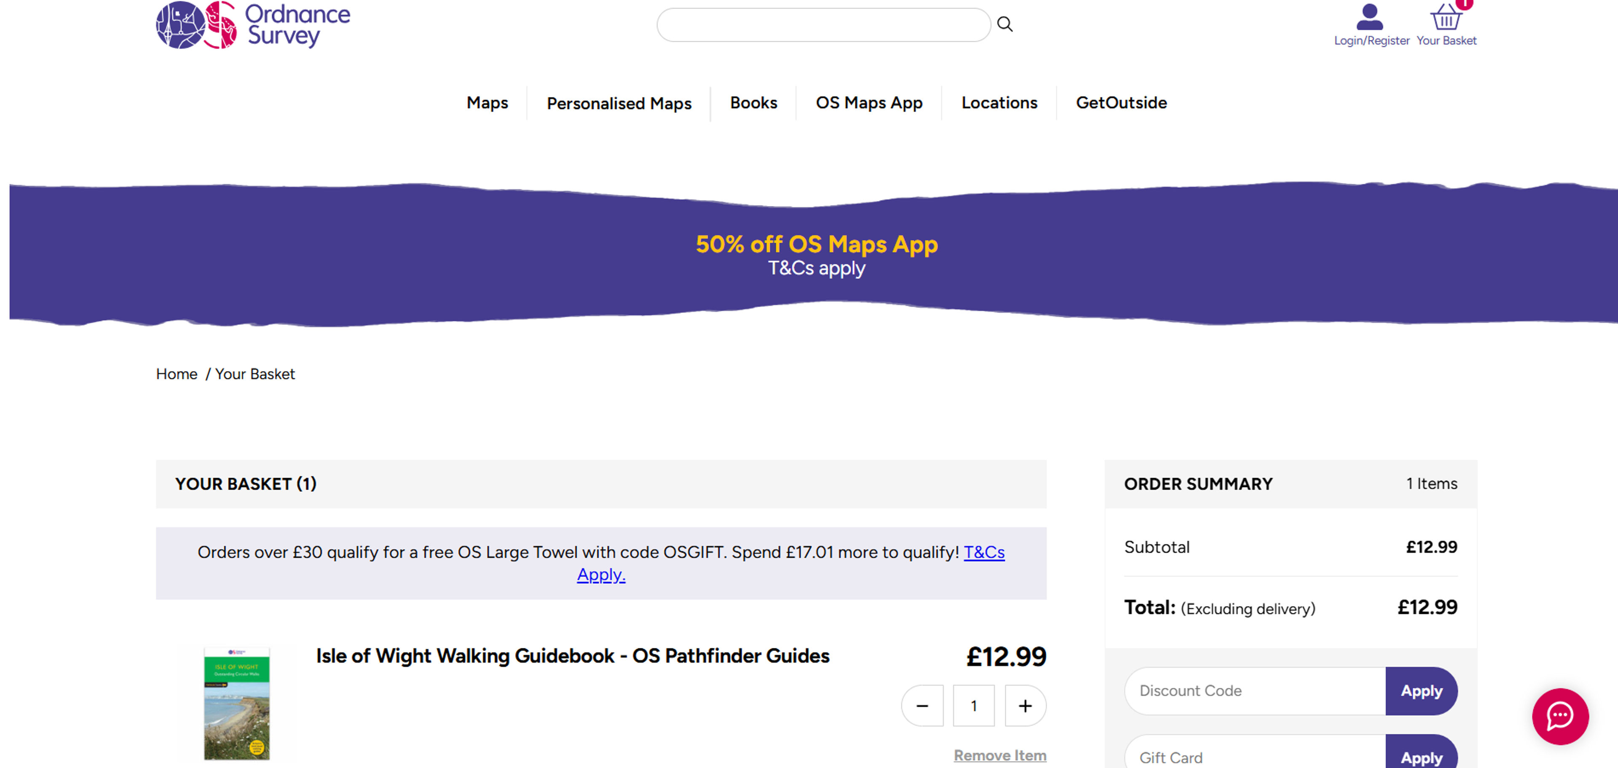
Task: Open the GetOutside menu
Action: pyautogui.click(x=1121, y=103)
